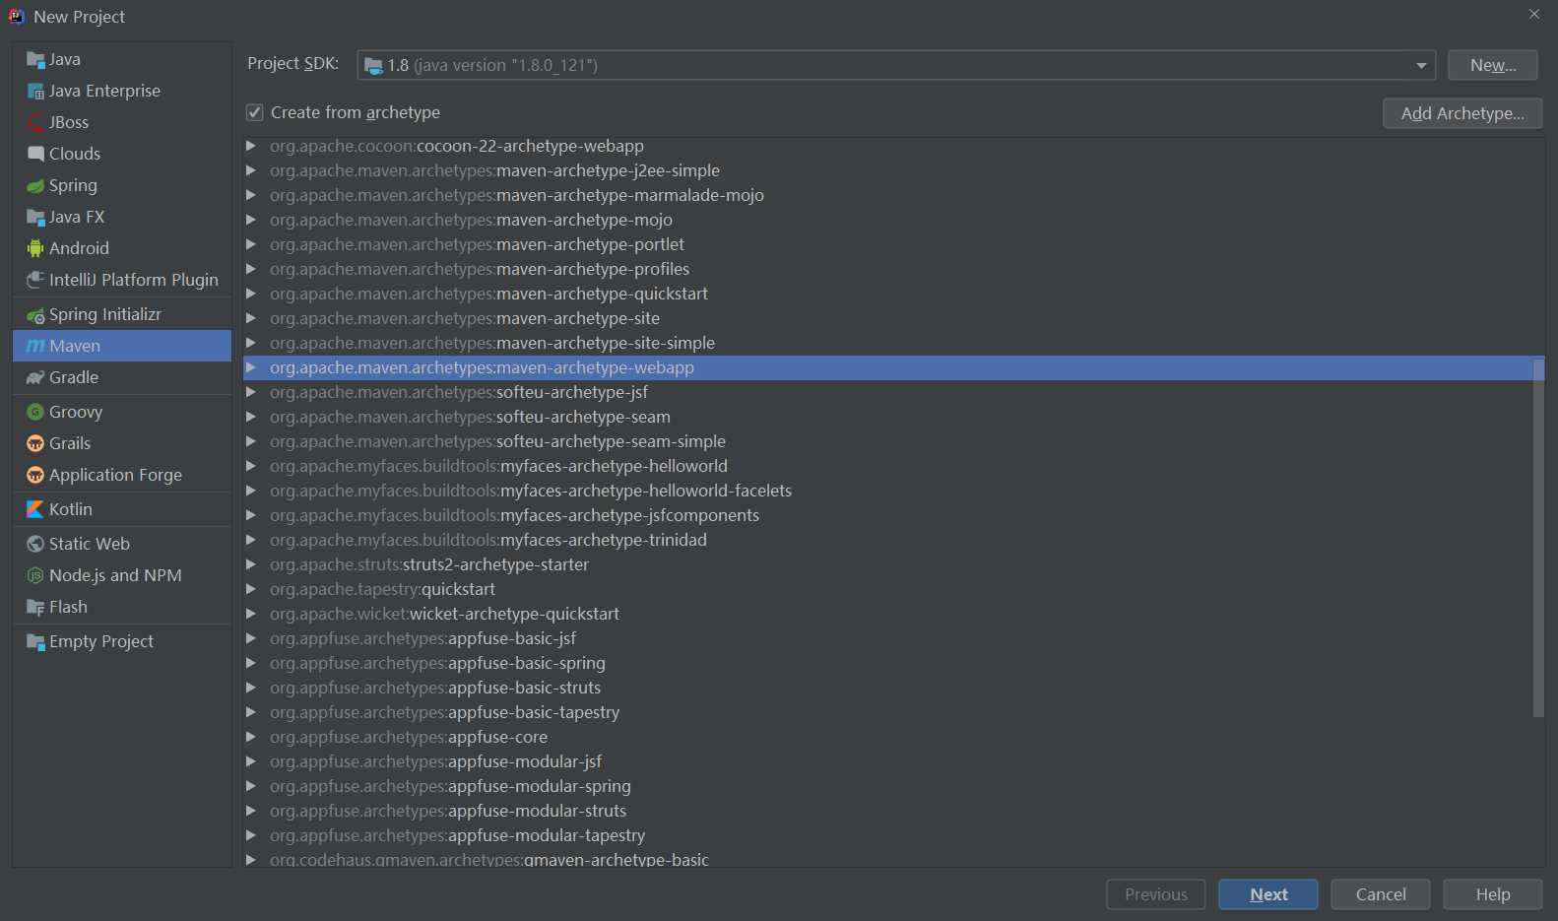The height and width of the screenshot is (921, 1558).
Task: Open the Project SDK dropdown arrow
Action: click(1421, 66)
